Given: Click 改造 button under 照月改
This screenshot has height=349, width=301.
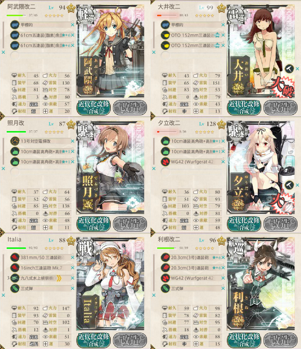Looking at the screenshot, I should coord(130,224).
